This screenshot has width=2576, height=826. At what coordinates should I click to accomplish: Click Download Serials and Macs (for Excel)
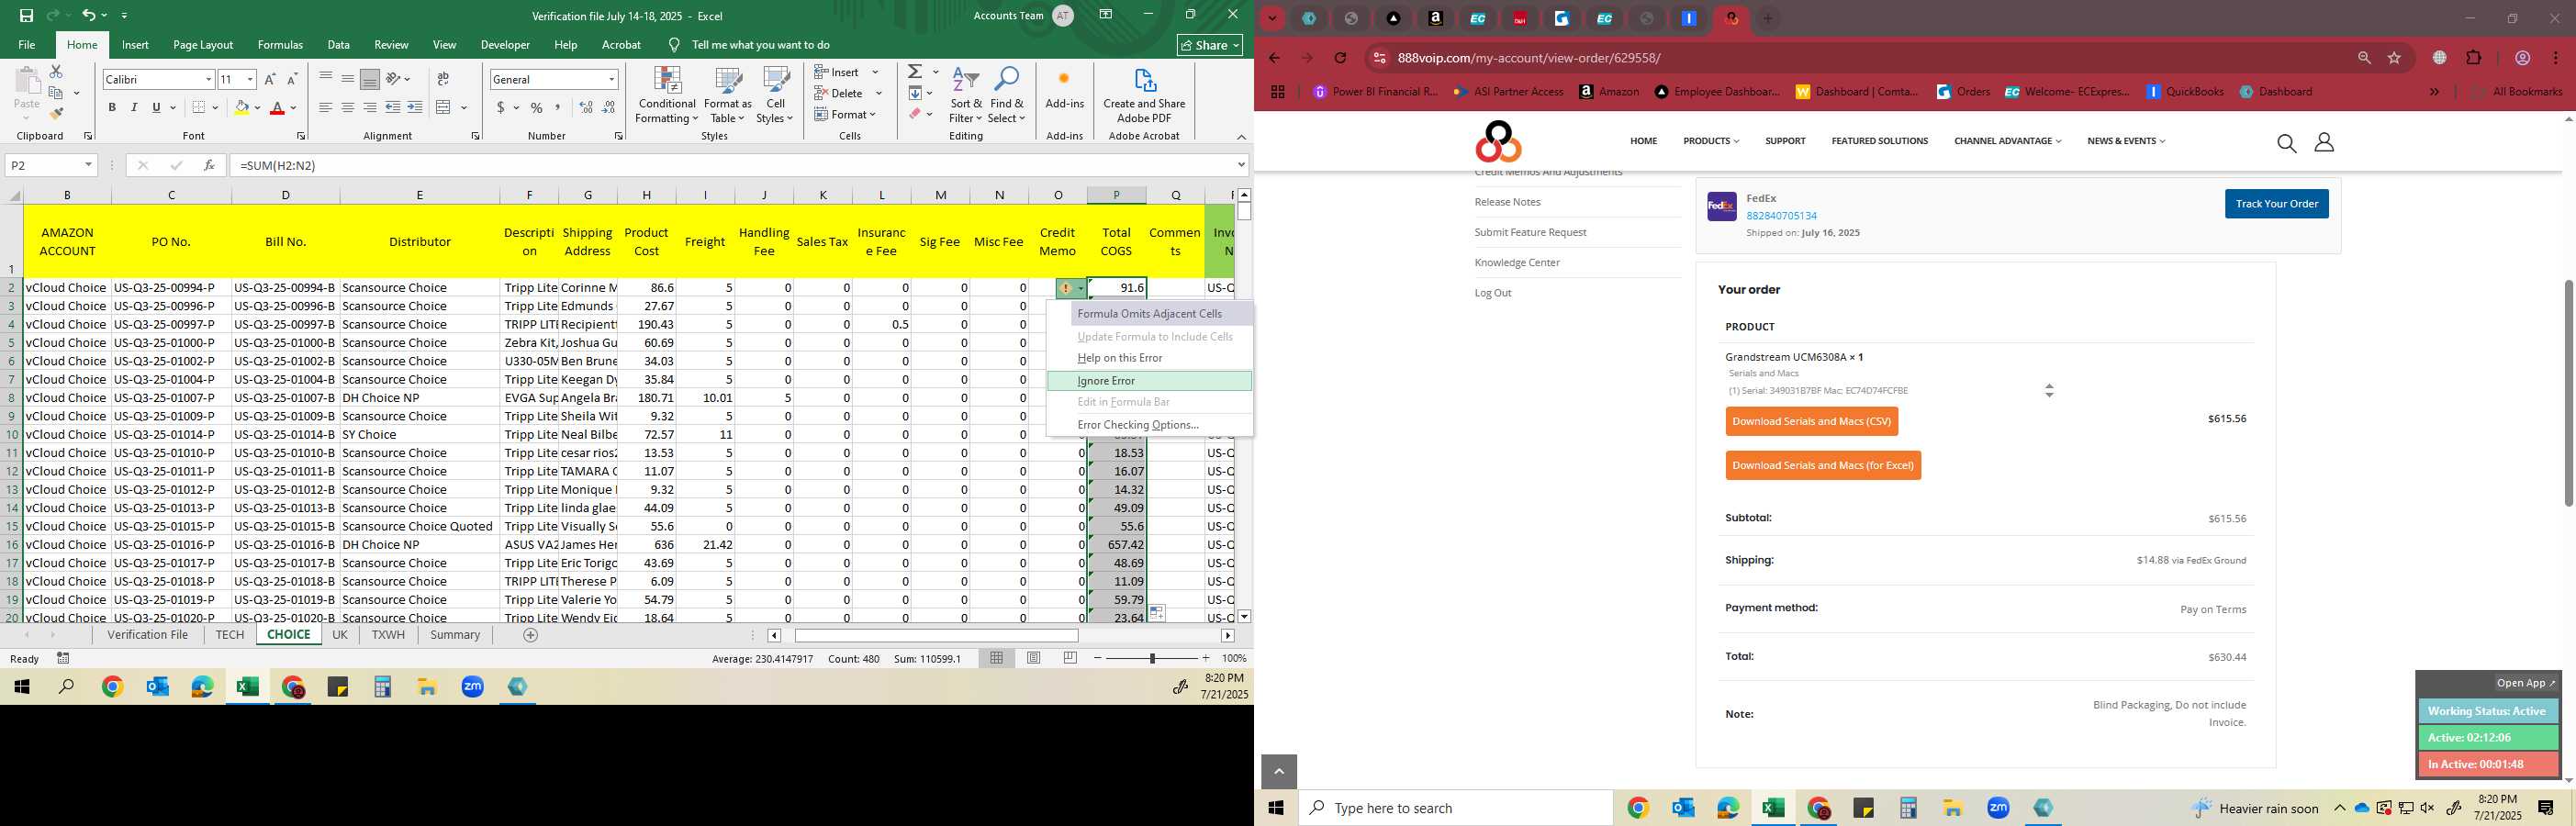pos(1822,466)
